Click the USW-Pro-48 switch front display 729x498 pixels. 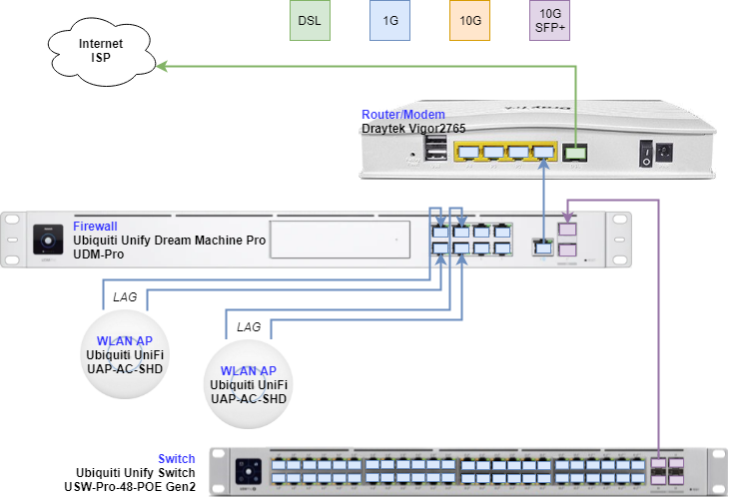pos(249,471)
